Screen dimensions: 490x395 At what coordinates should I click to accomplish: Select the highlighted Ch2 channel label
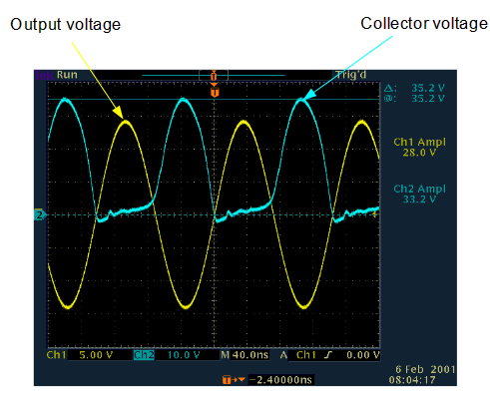(x=144, y=355)
